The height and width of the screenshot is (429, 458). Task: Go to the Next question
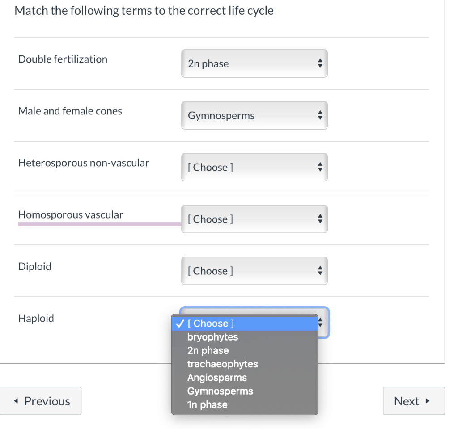414,401
